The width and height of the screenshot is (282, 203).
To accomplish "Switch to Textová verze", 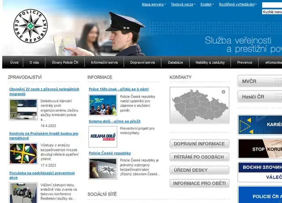I will click(182, 4).
